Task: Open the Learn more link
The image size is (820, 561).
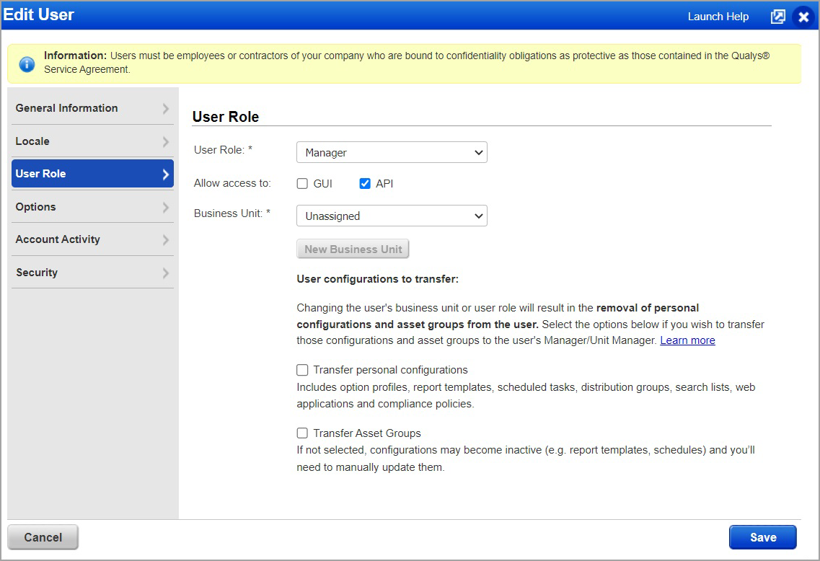Action: click(x=687, y=340)
